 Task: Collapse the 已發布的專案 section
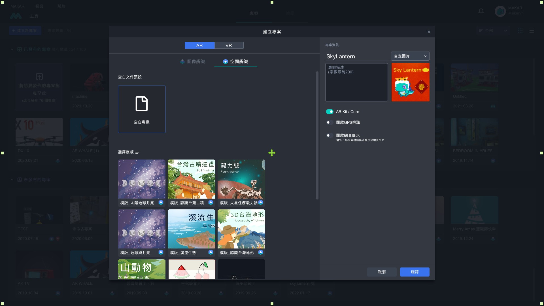12,49
